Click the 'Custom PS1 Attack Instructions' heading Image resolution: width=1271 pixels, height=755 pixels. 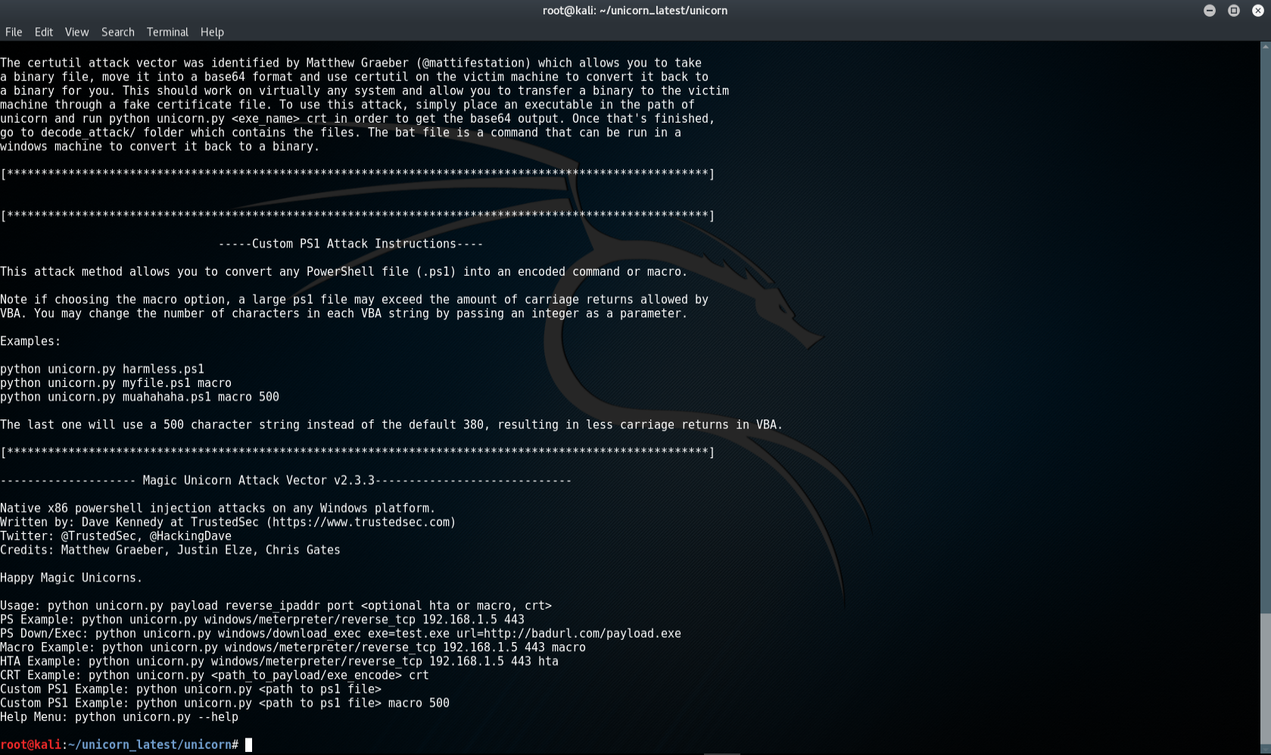point(350,244)
